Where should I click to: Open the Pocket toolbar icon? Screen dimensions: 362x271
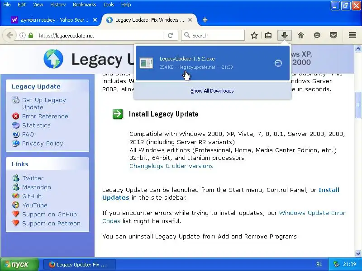click(333, 36)
